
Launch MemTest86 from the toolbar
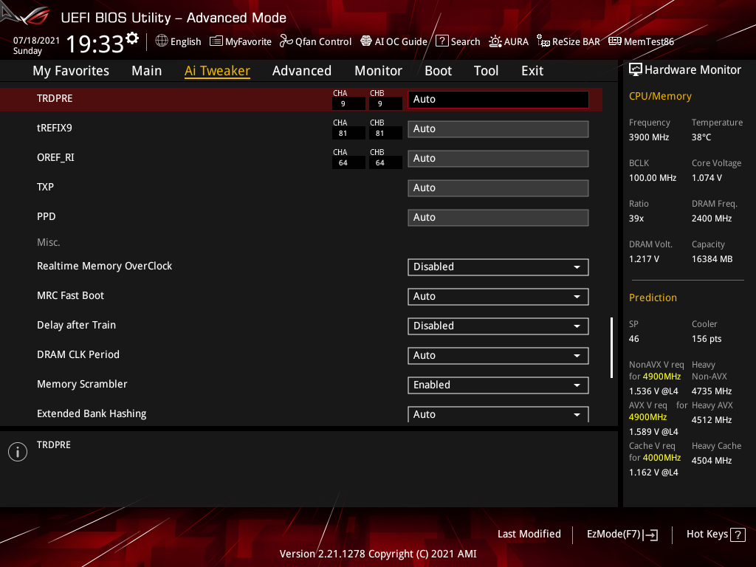coord(641,41)
